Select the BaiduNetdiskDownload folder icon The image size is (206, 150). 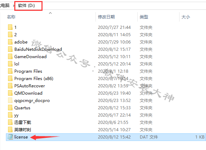click(x=10, y=49)
